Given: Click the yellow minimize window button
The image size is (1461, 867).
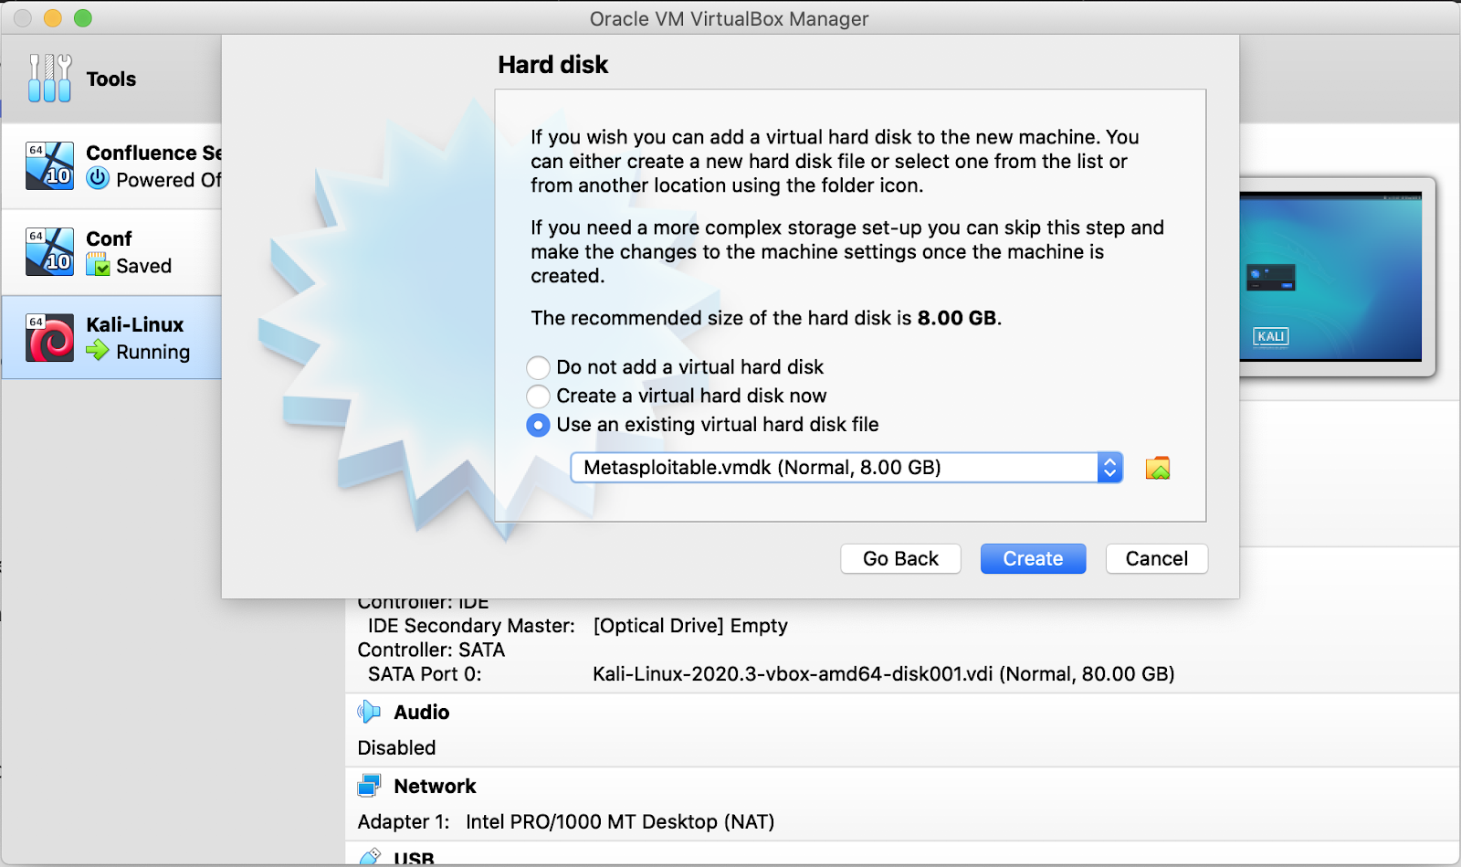Looking at the screenshot, I should [x=53, y=18].
